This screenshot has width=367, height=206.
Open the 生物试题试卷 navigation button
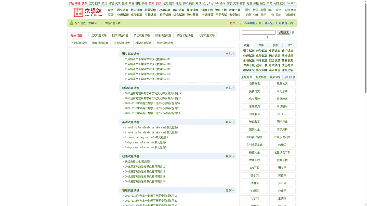point(122,43)
